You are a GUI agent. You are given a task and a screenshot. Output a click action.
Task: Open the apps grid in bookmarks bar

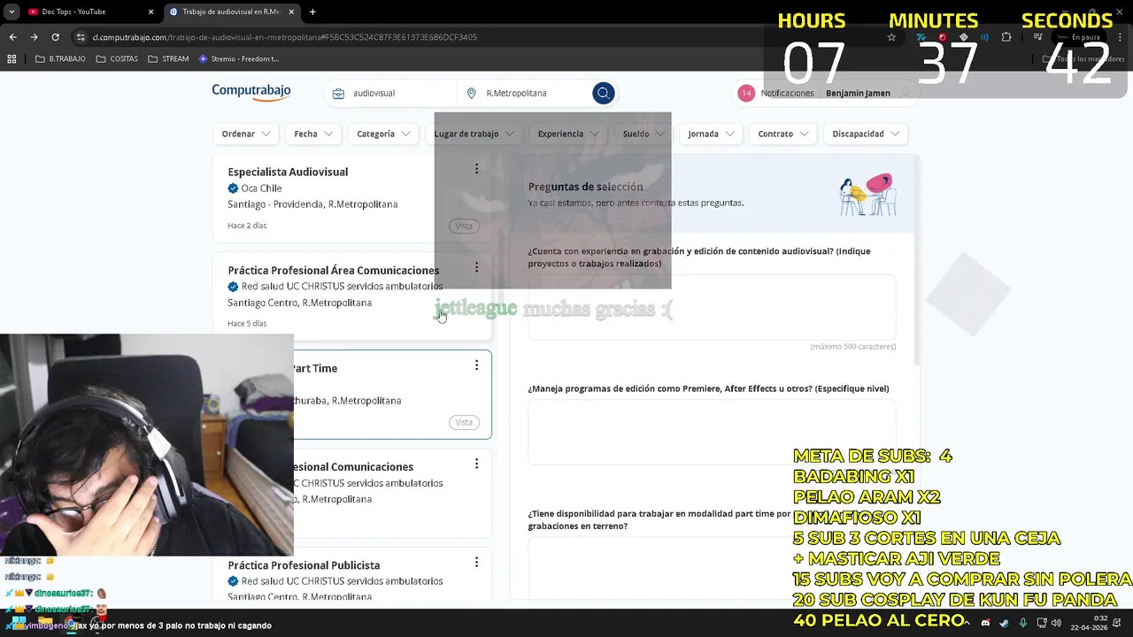coord(12,58)
